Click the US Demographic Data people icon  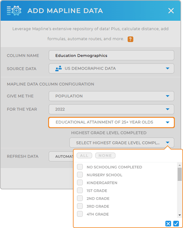point(58,68)
